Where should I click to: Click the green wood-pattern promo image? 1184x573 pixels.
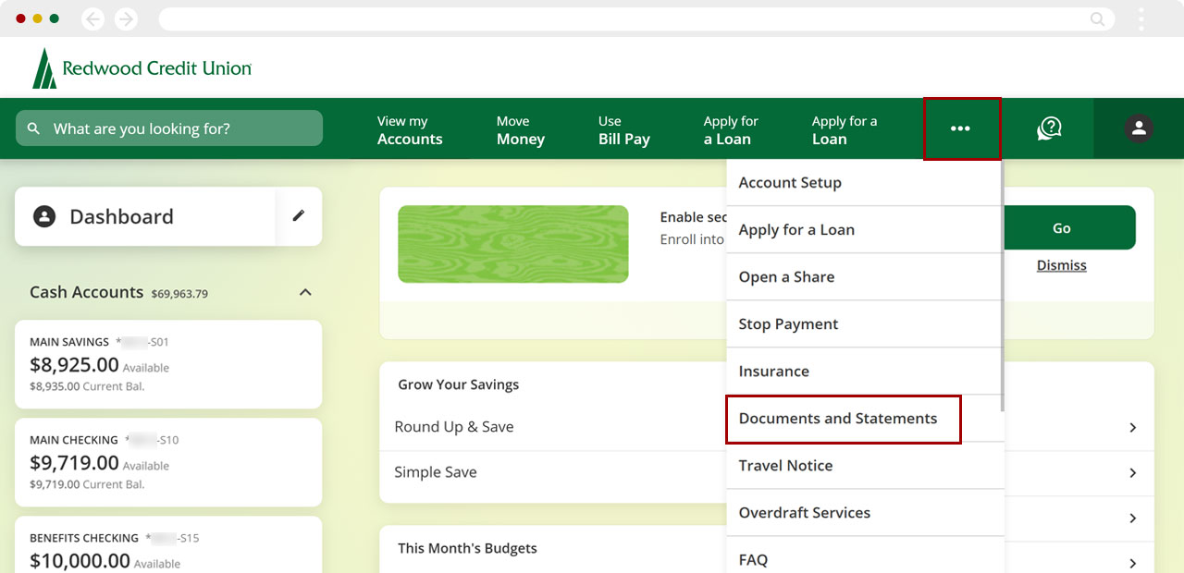(x=513, y=244)
